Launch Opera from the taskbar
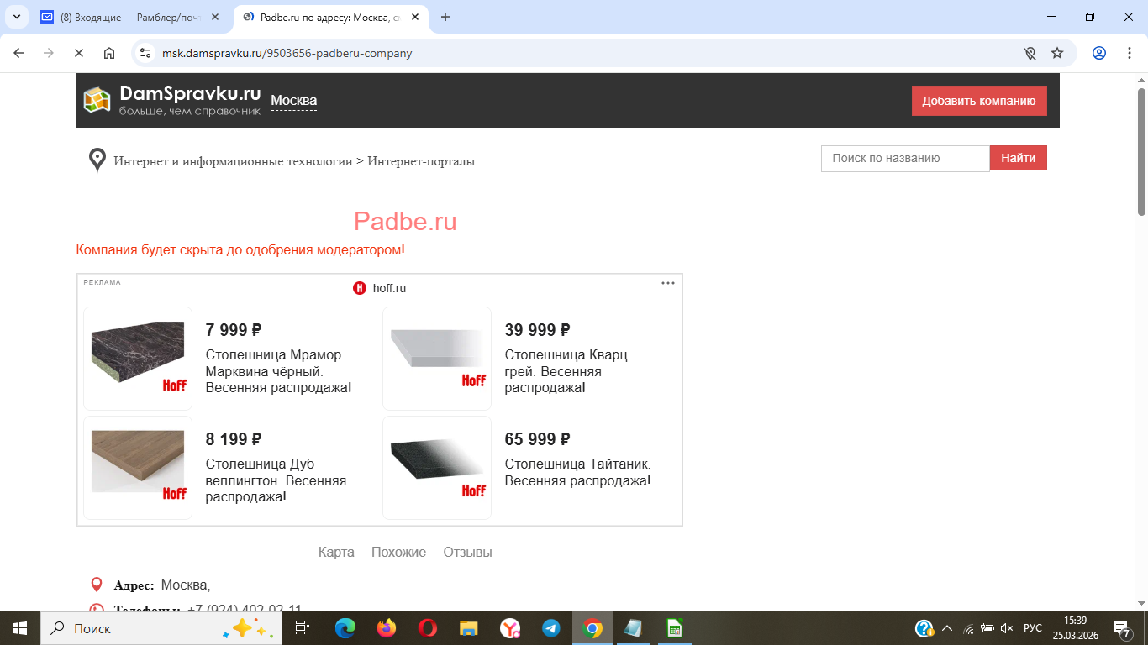This screenshot has height=645, width=1148. click(x=427, y=628)
